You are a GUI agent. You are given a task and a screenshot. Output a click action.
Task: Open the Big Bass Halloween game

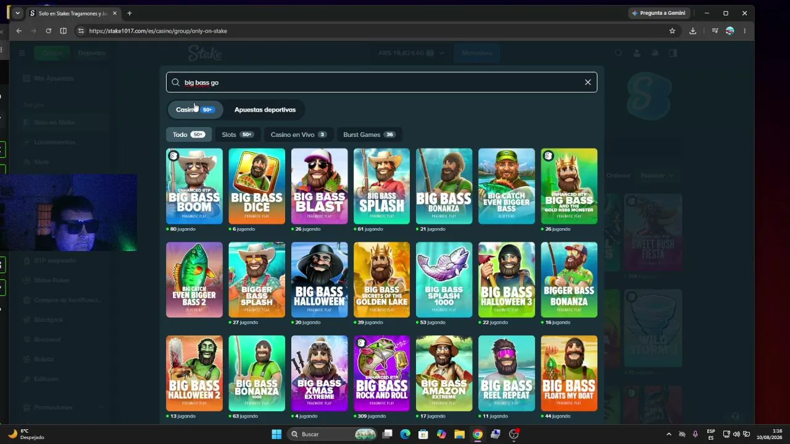click(x=319, y=280)
